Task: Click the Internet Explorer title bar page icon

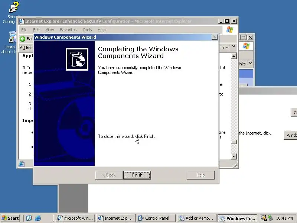Action: point(22,21)
